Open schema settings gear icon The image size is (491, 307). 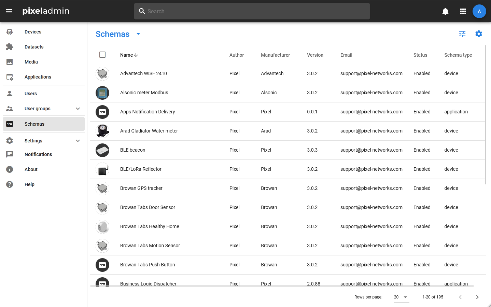[479, 34]
